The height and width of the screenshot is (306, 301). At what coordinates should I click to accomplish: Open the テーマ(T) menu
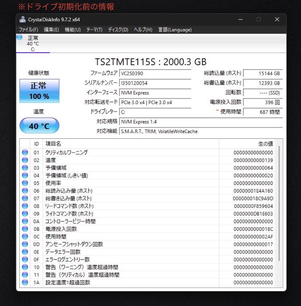(x=94, y=30)
